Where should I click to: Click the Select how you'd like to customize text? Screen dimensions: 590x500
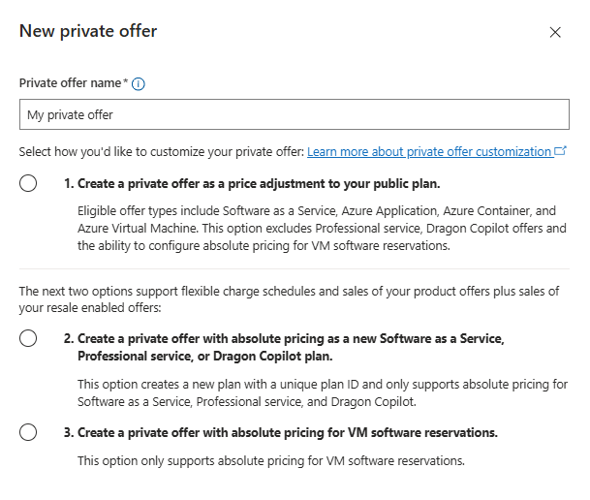tap(162, 151)
